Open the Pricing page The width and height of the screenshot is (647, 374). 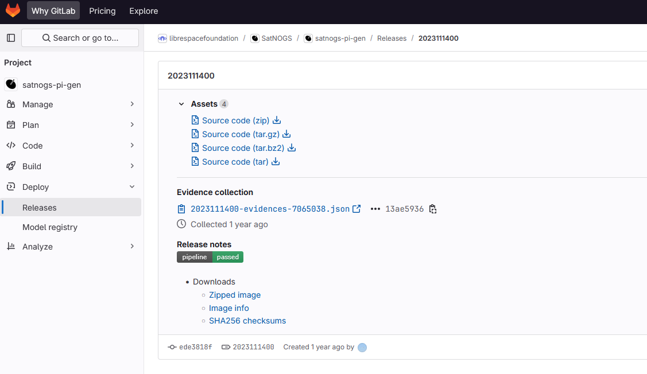[102, 11]
